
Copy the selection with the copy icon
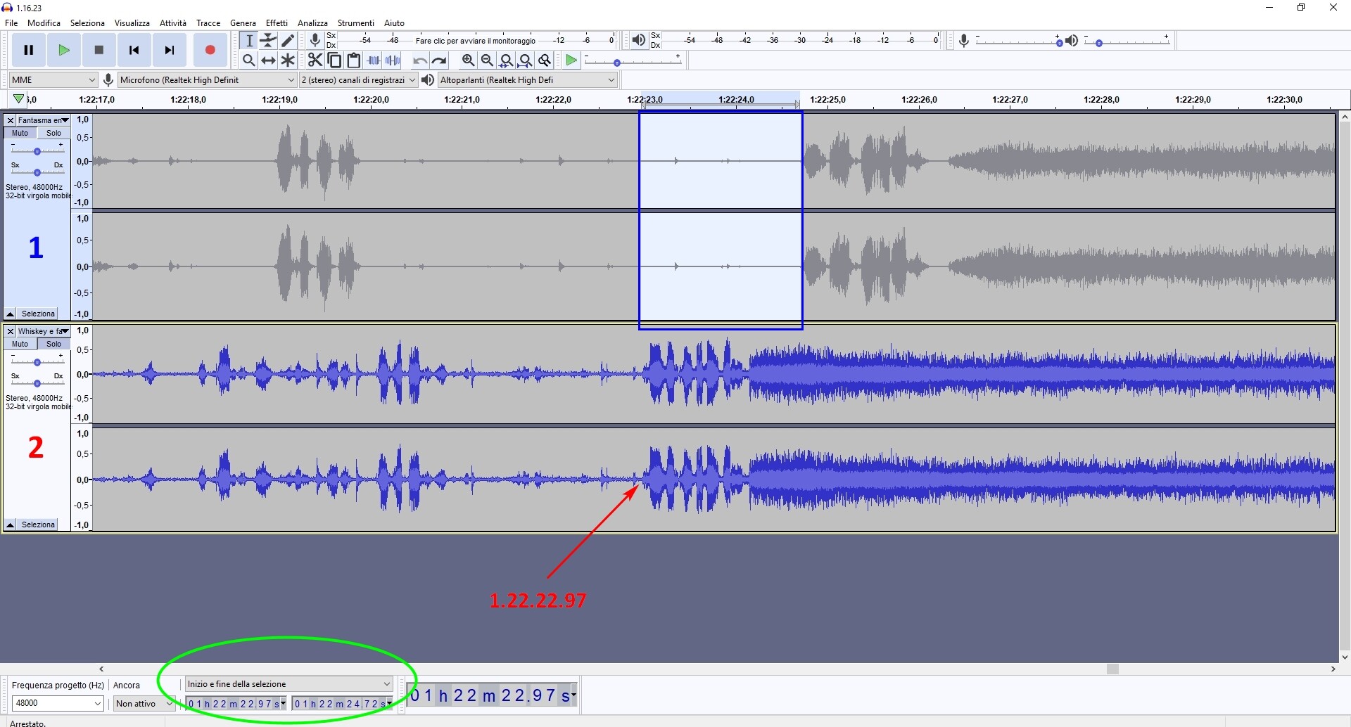point(335,60)
